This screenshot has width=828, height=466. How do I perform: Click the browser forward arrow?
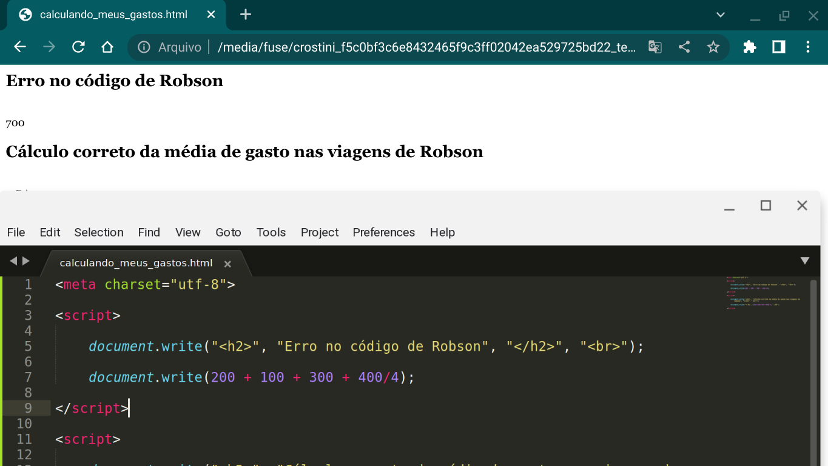point(49,47)
